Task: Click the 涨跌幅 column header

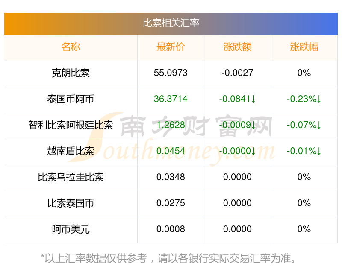Action: [x=304, y=47]
